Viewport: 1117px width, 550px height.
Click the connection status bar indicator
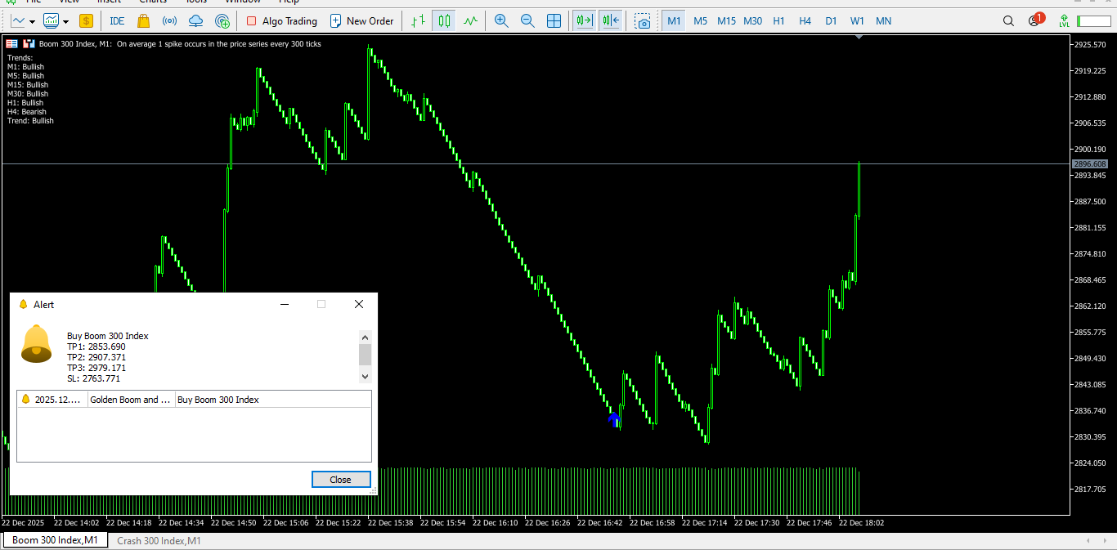(1093, 21)
